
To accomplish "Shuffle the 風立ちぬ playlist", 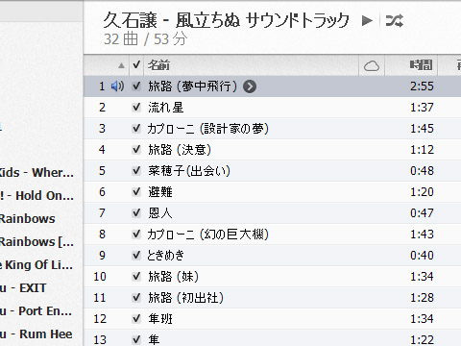I will (394, 21).
